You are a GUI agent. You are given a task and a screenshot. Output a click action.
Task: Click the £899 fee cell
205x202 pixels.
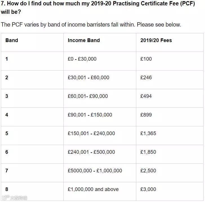pos(146,115)
